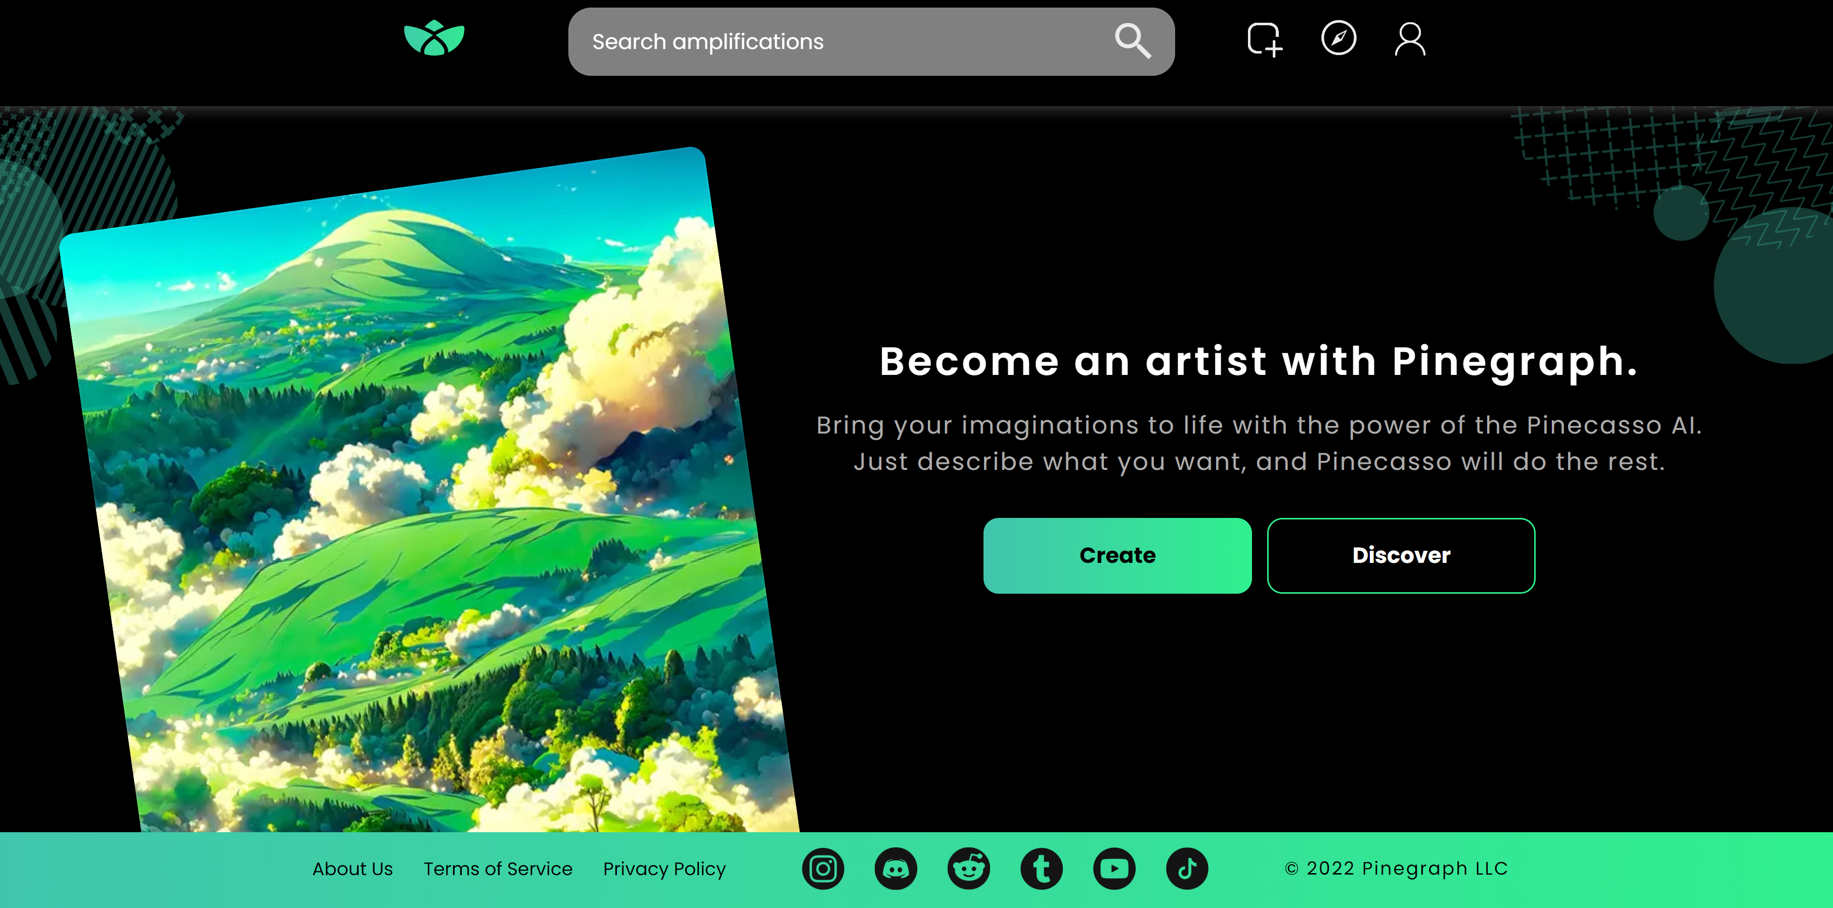1833x908 pixels.
Task: Open the TikTok page icon
Action: pyautogui.click(x=1187, y=868)
